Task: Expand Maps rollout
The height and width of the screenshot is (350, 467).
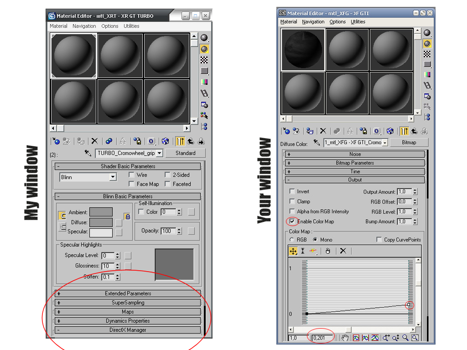Action: [128, 312]
